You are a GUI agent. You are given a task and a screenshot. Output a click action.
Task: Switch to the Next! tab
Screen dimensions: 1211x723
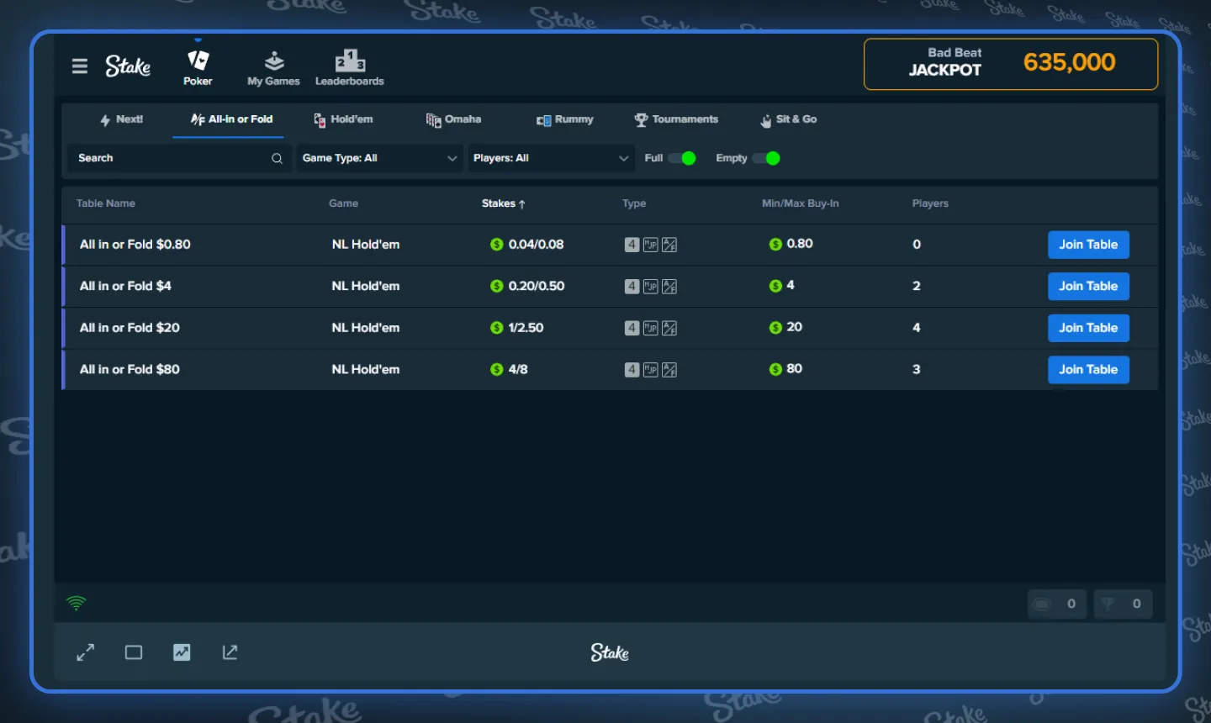(x=121, y=119)
